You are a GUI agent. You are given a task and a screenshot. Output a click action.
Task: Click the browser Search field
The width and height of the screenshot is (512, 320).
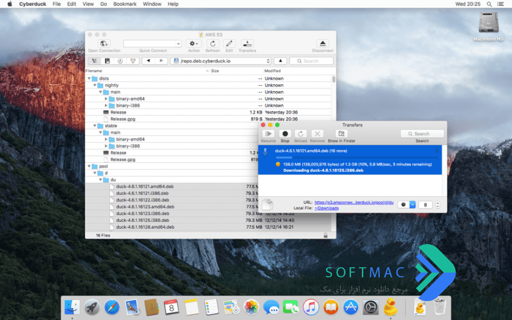click(311, 61)
